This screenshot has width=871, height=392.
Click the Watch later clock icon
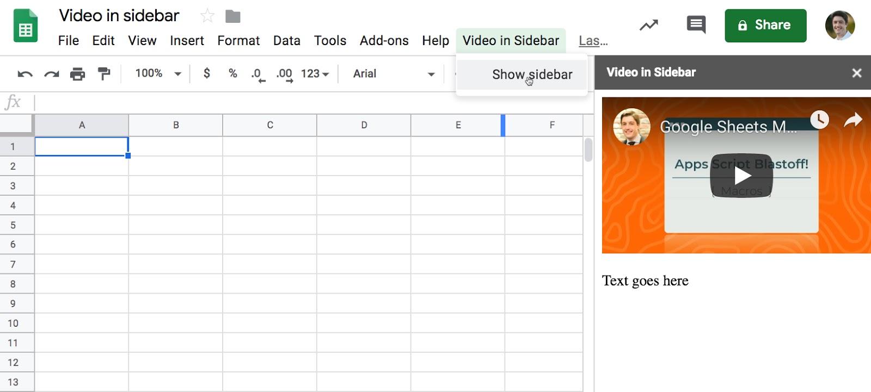819,120
